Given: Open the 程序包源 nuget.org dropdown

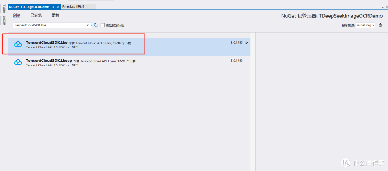Looking at the screenshot, I should tap(366, 25).
